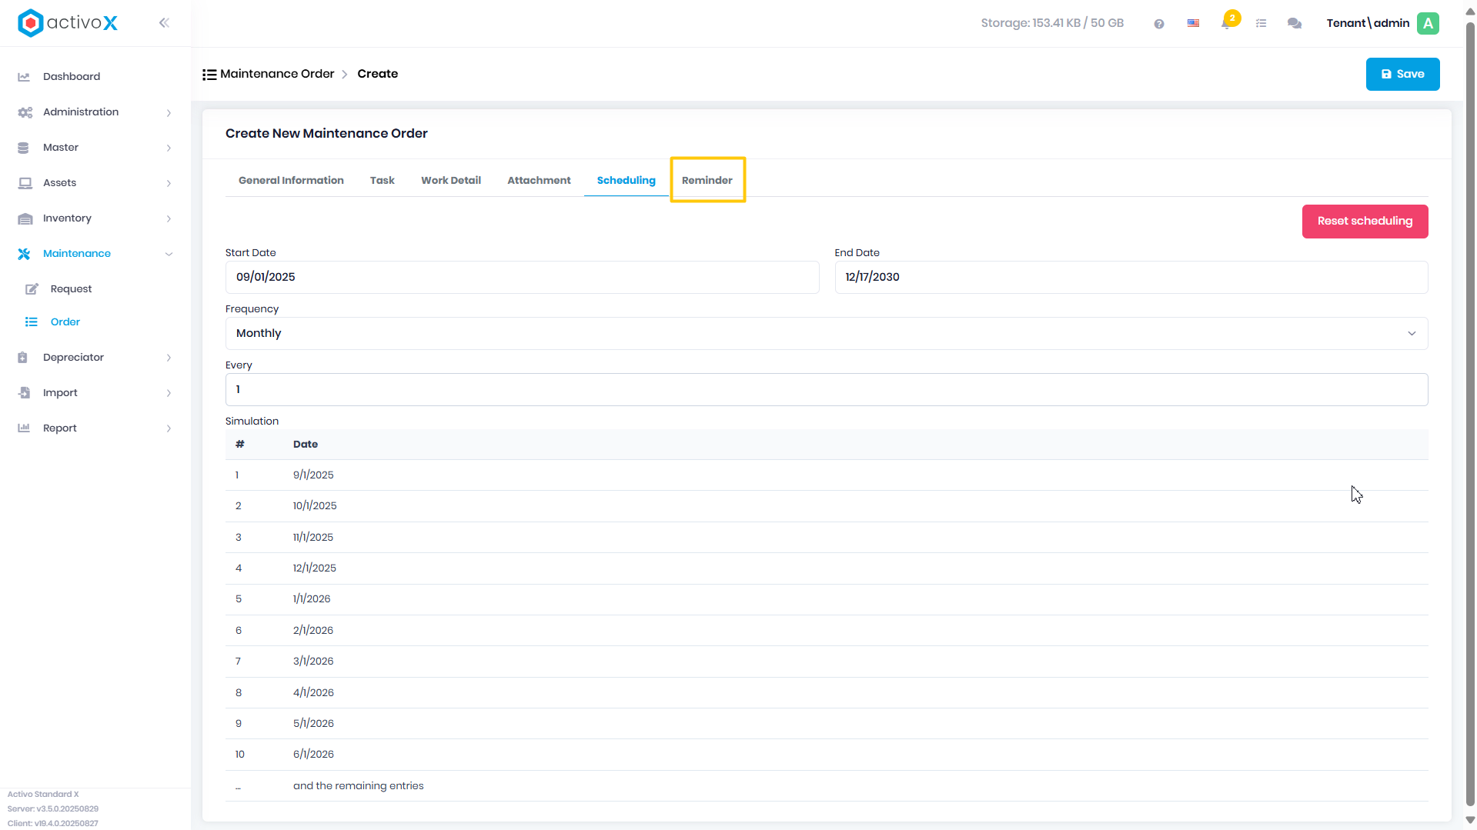Click the Assets laptop icon
The width and height of the screenshot is (1477, 830).
click(25, 183)
